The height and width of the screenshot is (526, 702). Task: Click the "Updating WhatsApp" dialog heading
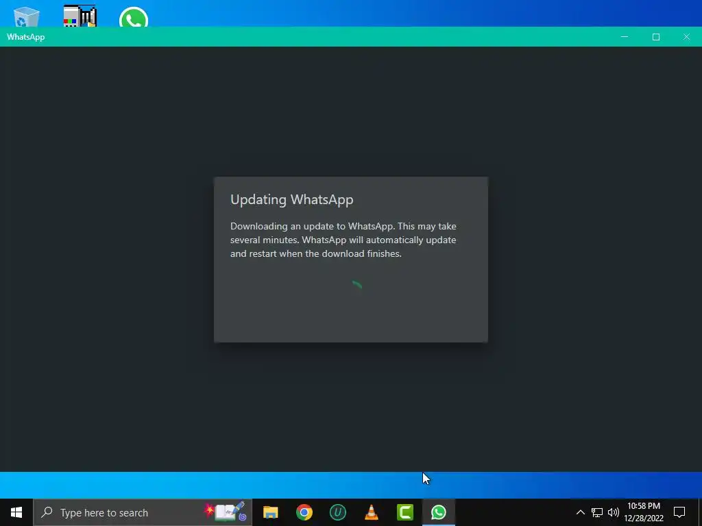pos(292,199)
